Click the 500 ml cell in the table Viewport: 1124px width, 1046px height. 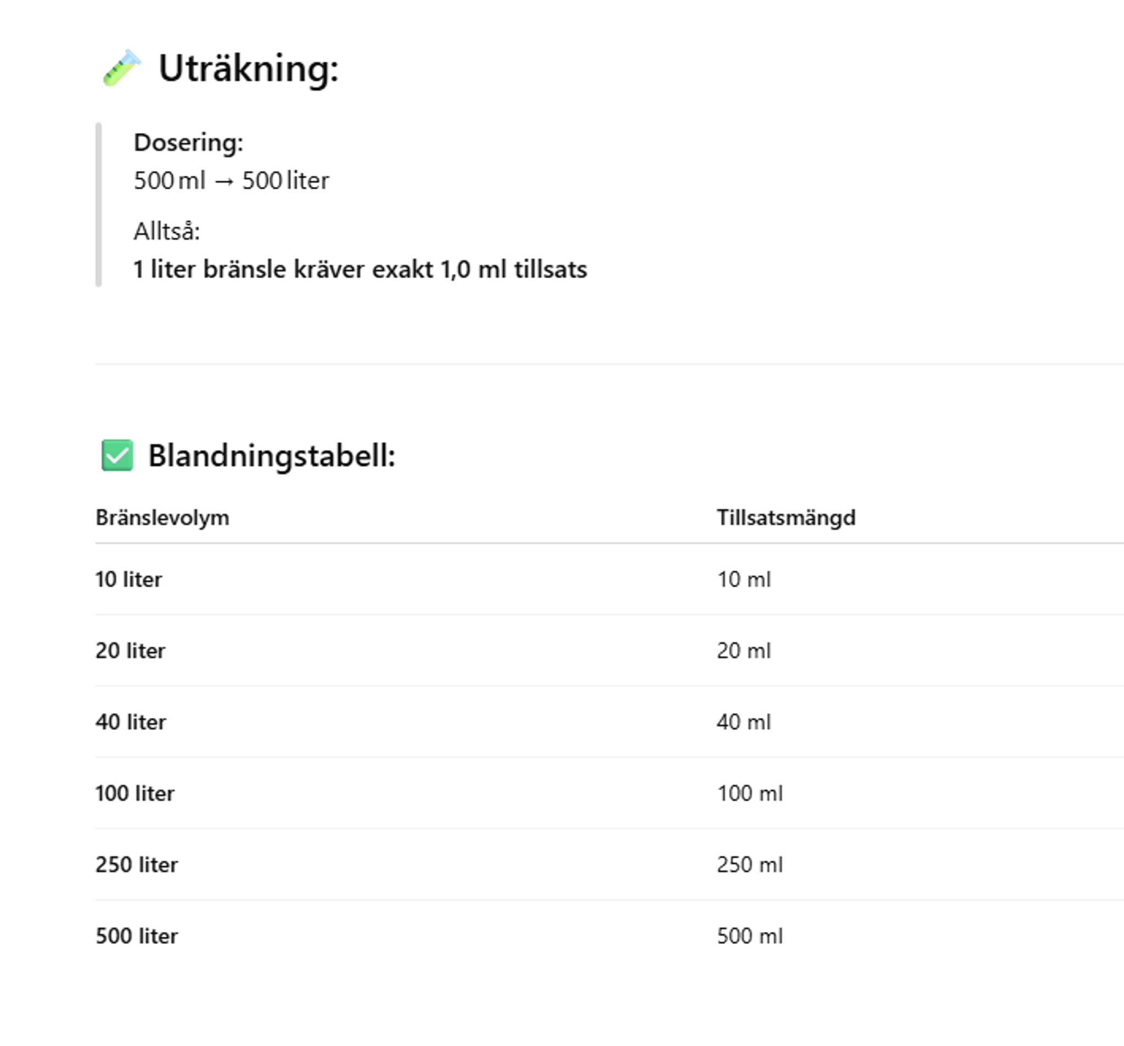coord(750,936)
